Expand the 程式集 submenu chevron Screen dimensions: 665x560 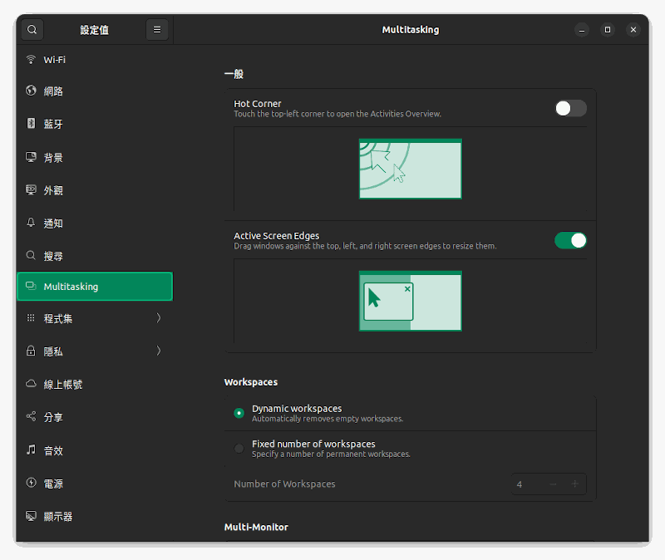(x=159, y=318)
